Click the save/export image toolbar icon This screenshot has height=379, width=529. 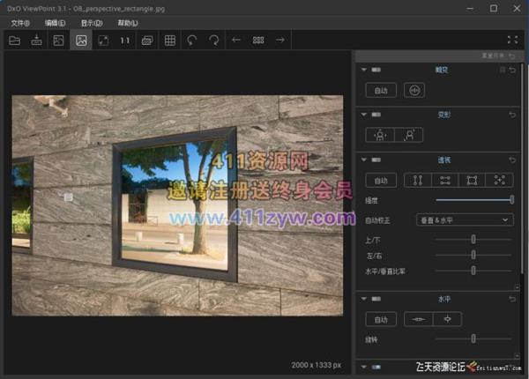pyautogui.click(x=36, y=41)
